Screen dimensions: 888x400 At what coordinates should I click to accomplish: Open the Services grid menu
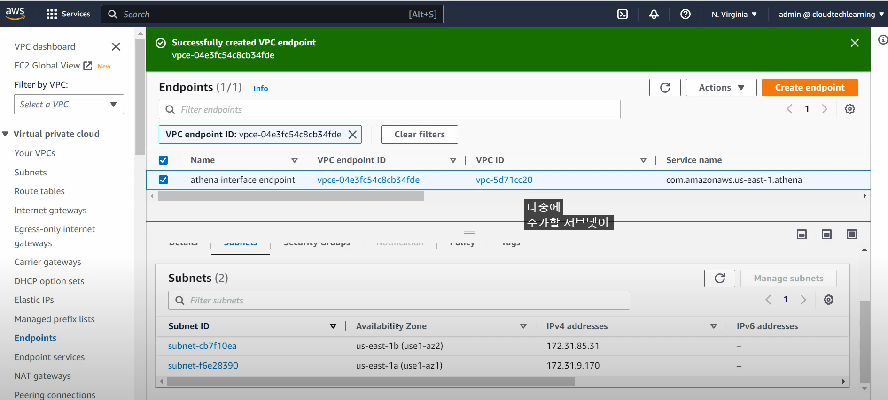[68, 14]
